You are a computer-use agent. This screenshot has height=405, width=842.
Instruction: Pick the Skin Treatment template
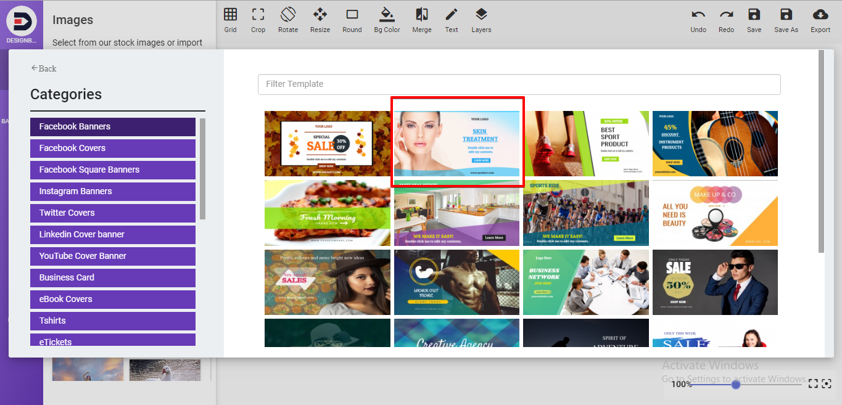(457, 144)
